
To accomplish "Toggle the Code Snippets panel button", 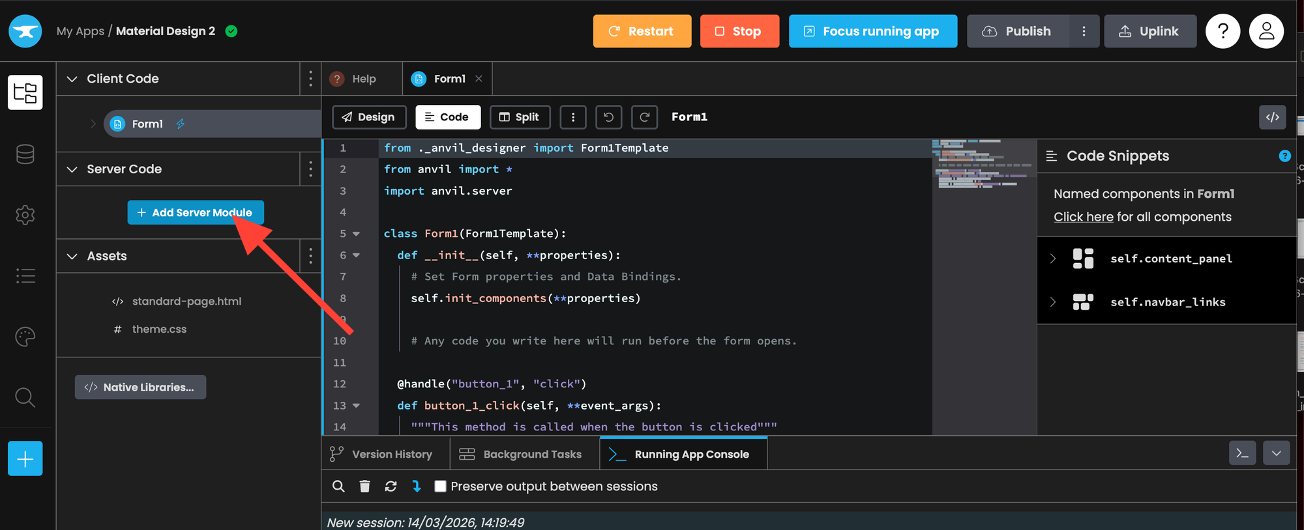I will (1272, 117).
